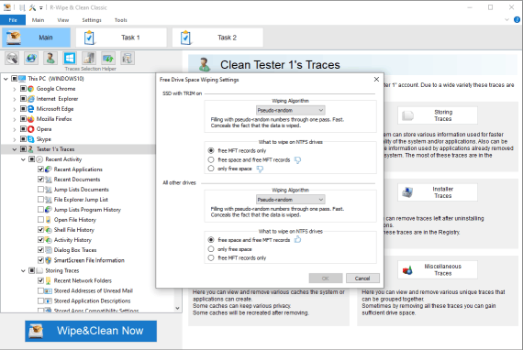Click the drives helper icon with green arrows
The width and height of the screenshot is (523, 350).
pos(108,59)
